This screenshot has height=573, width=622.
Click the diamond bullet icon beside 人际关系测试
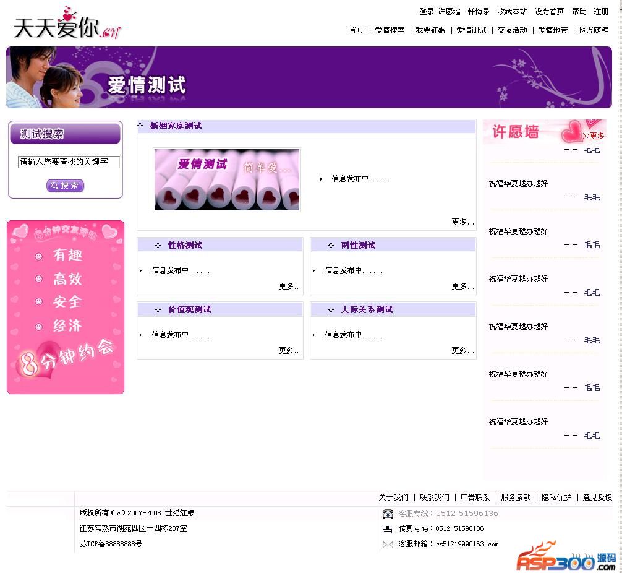331,310
